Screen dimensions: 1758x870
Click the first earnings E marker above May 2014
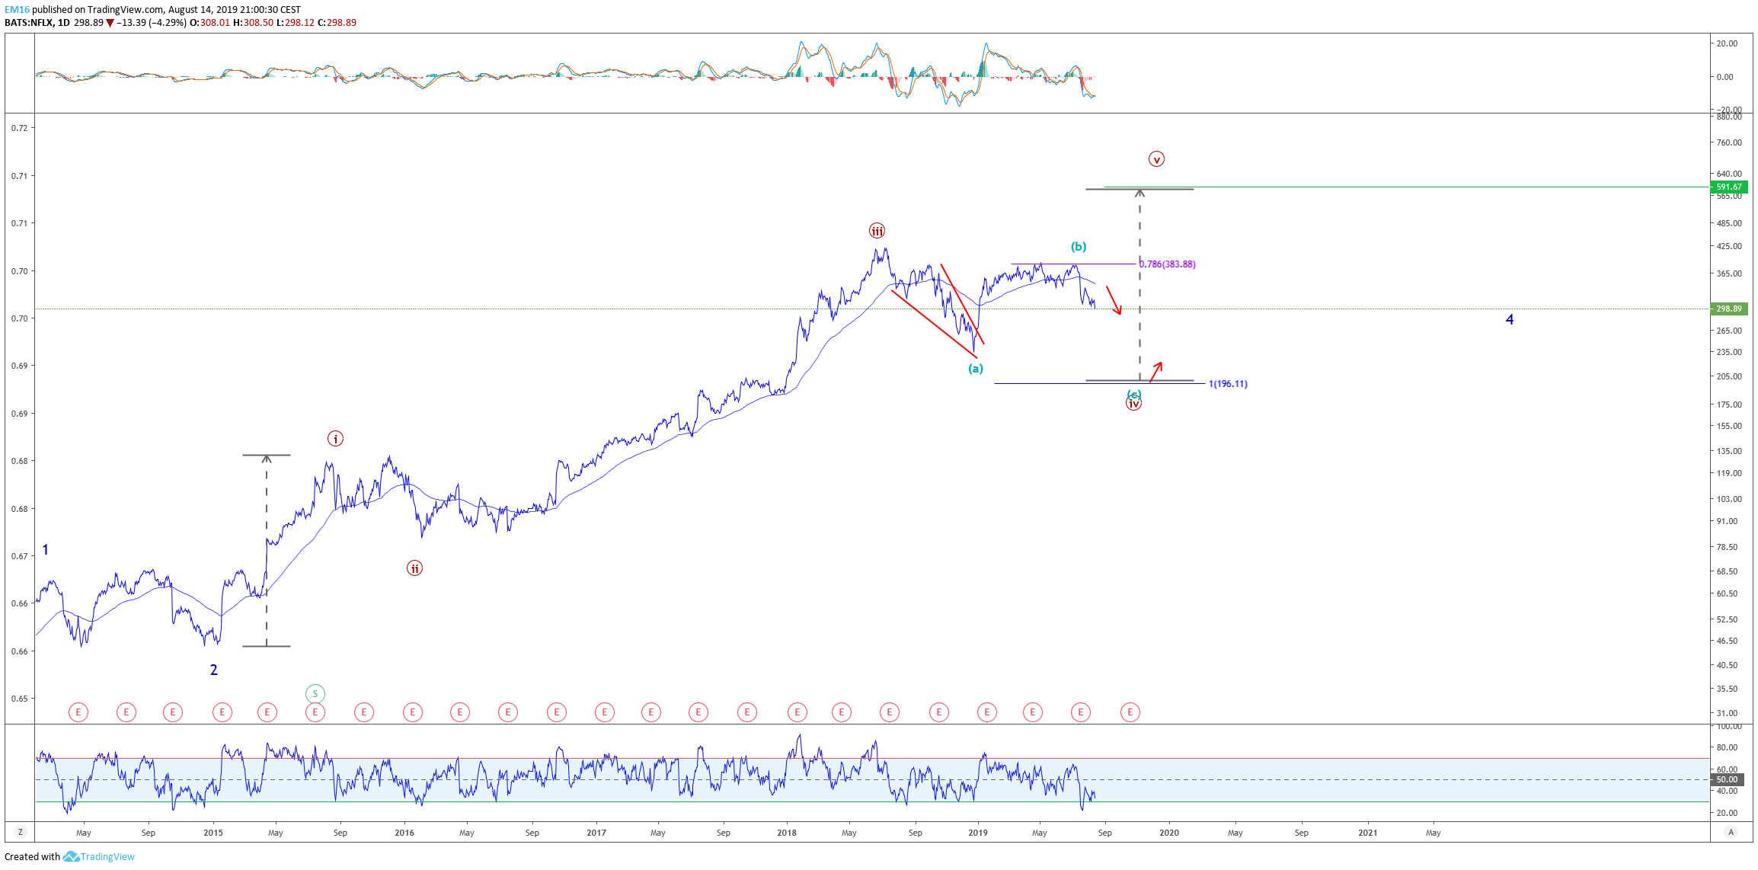(78, 712)
